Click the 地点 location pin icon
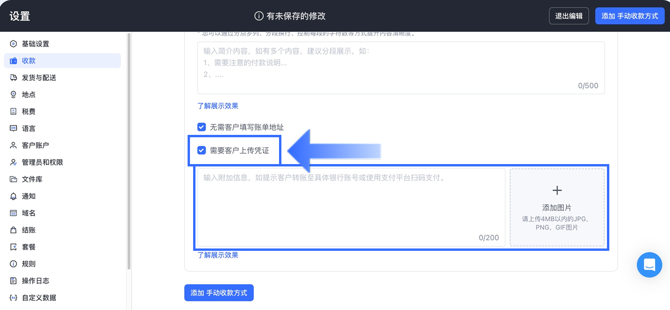This screenshot has width=670, height=310. [x=13, y=95]
